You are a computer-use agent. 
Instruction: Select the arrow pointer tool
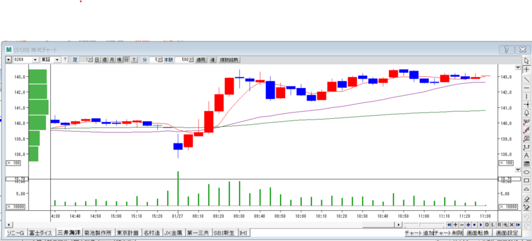click(526, 61)
